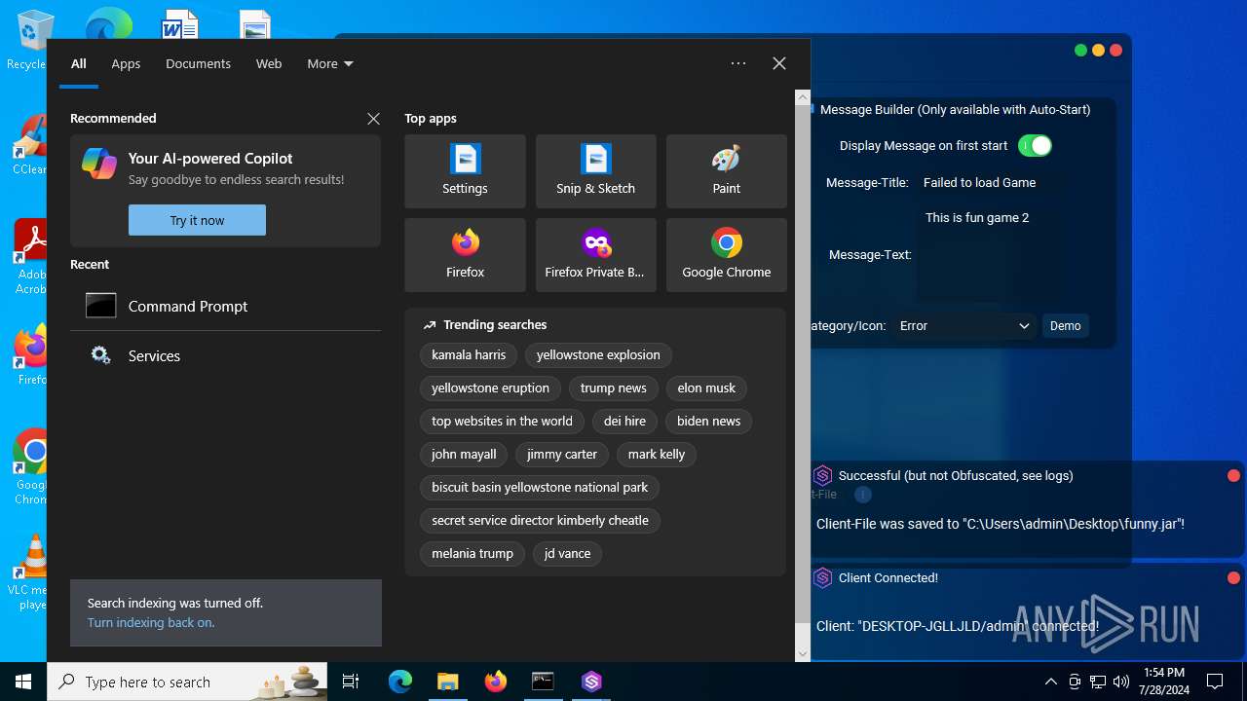This screenshot has height=701, width=1247.
Task: Switch to the Web search tab
Action: 269,63
